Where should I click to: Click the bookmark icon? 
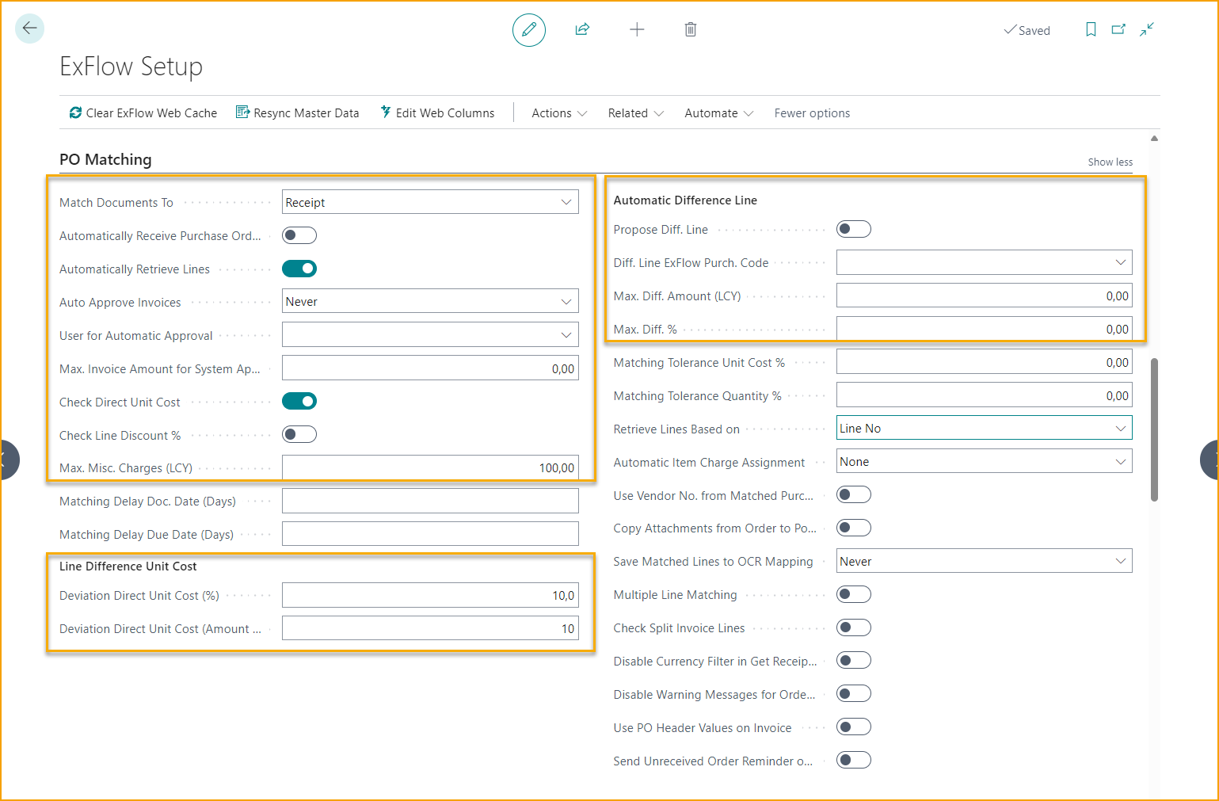pos(1091,29)
